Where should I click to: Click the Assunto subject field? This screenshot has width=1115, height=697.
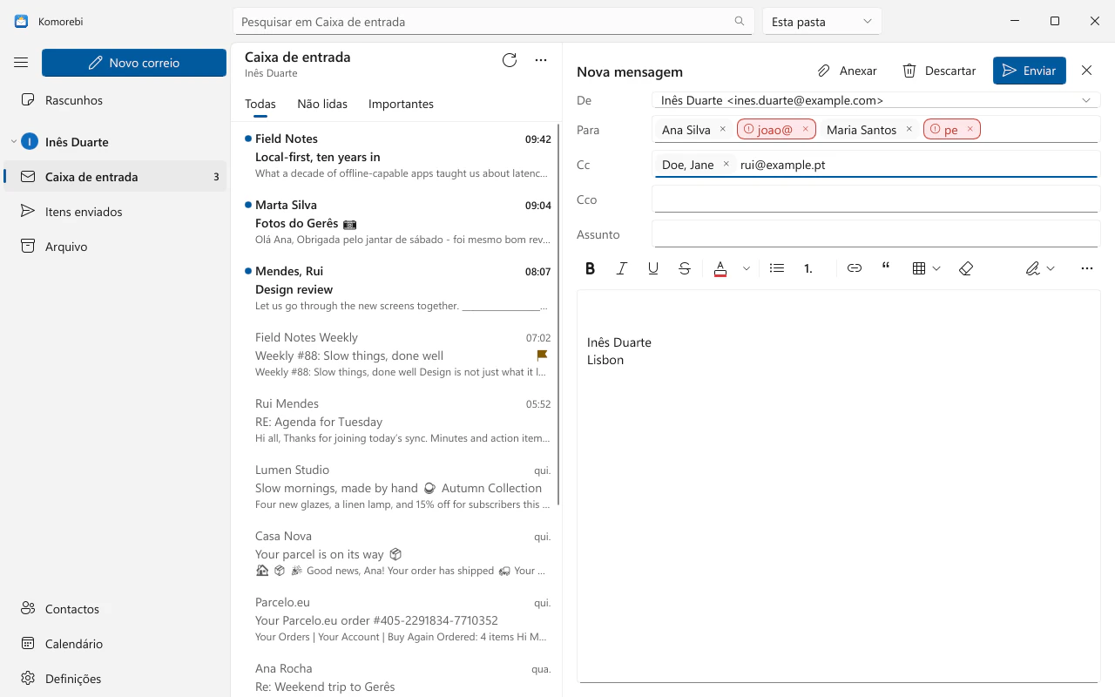point(875,234)
